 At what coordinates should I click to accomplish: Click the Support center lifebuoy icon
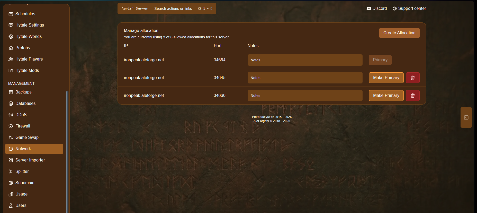(x=395, y=8)
